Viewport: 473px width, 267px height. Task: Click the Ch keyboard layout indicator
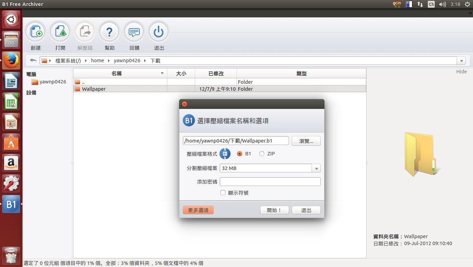(431, 4)
